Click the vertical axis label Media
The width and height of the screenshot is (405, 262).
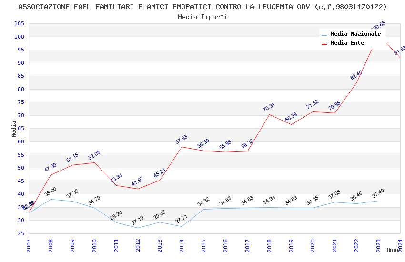[14, 129]
